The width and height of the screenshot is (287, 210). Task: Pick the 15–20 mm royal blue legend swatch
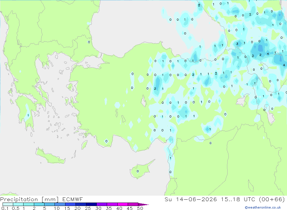click(x=71, y=204)
